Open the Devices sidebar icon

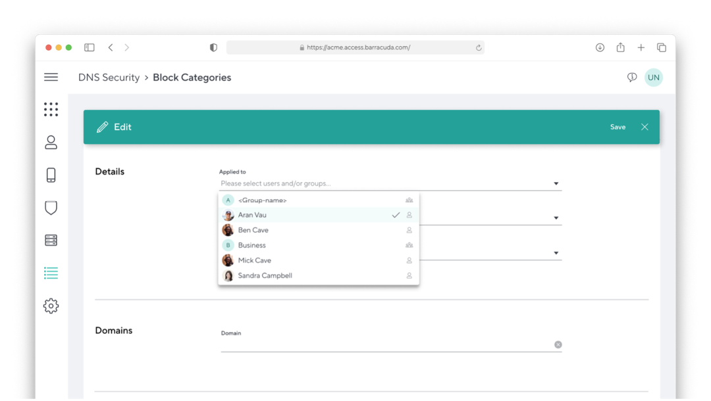pos(51,175)
